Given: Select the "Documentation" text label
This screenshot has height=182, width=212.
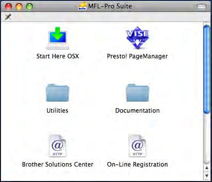Looking at the screenshot, I should coord(137,111).
